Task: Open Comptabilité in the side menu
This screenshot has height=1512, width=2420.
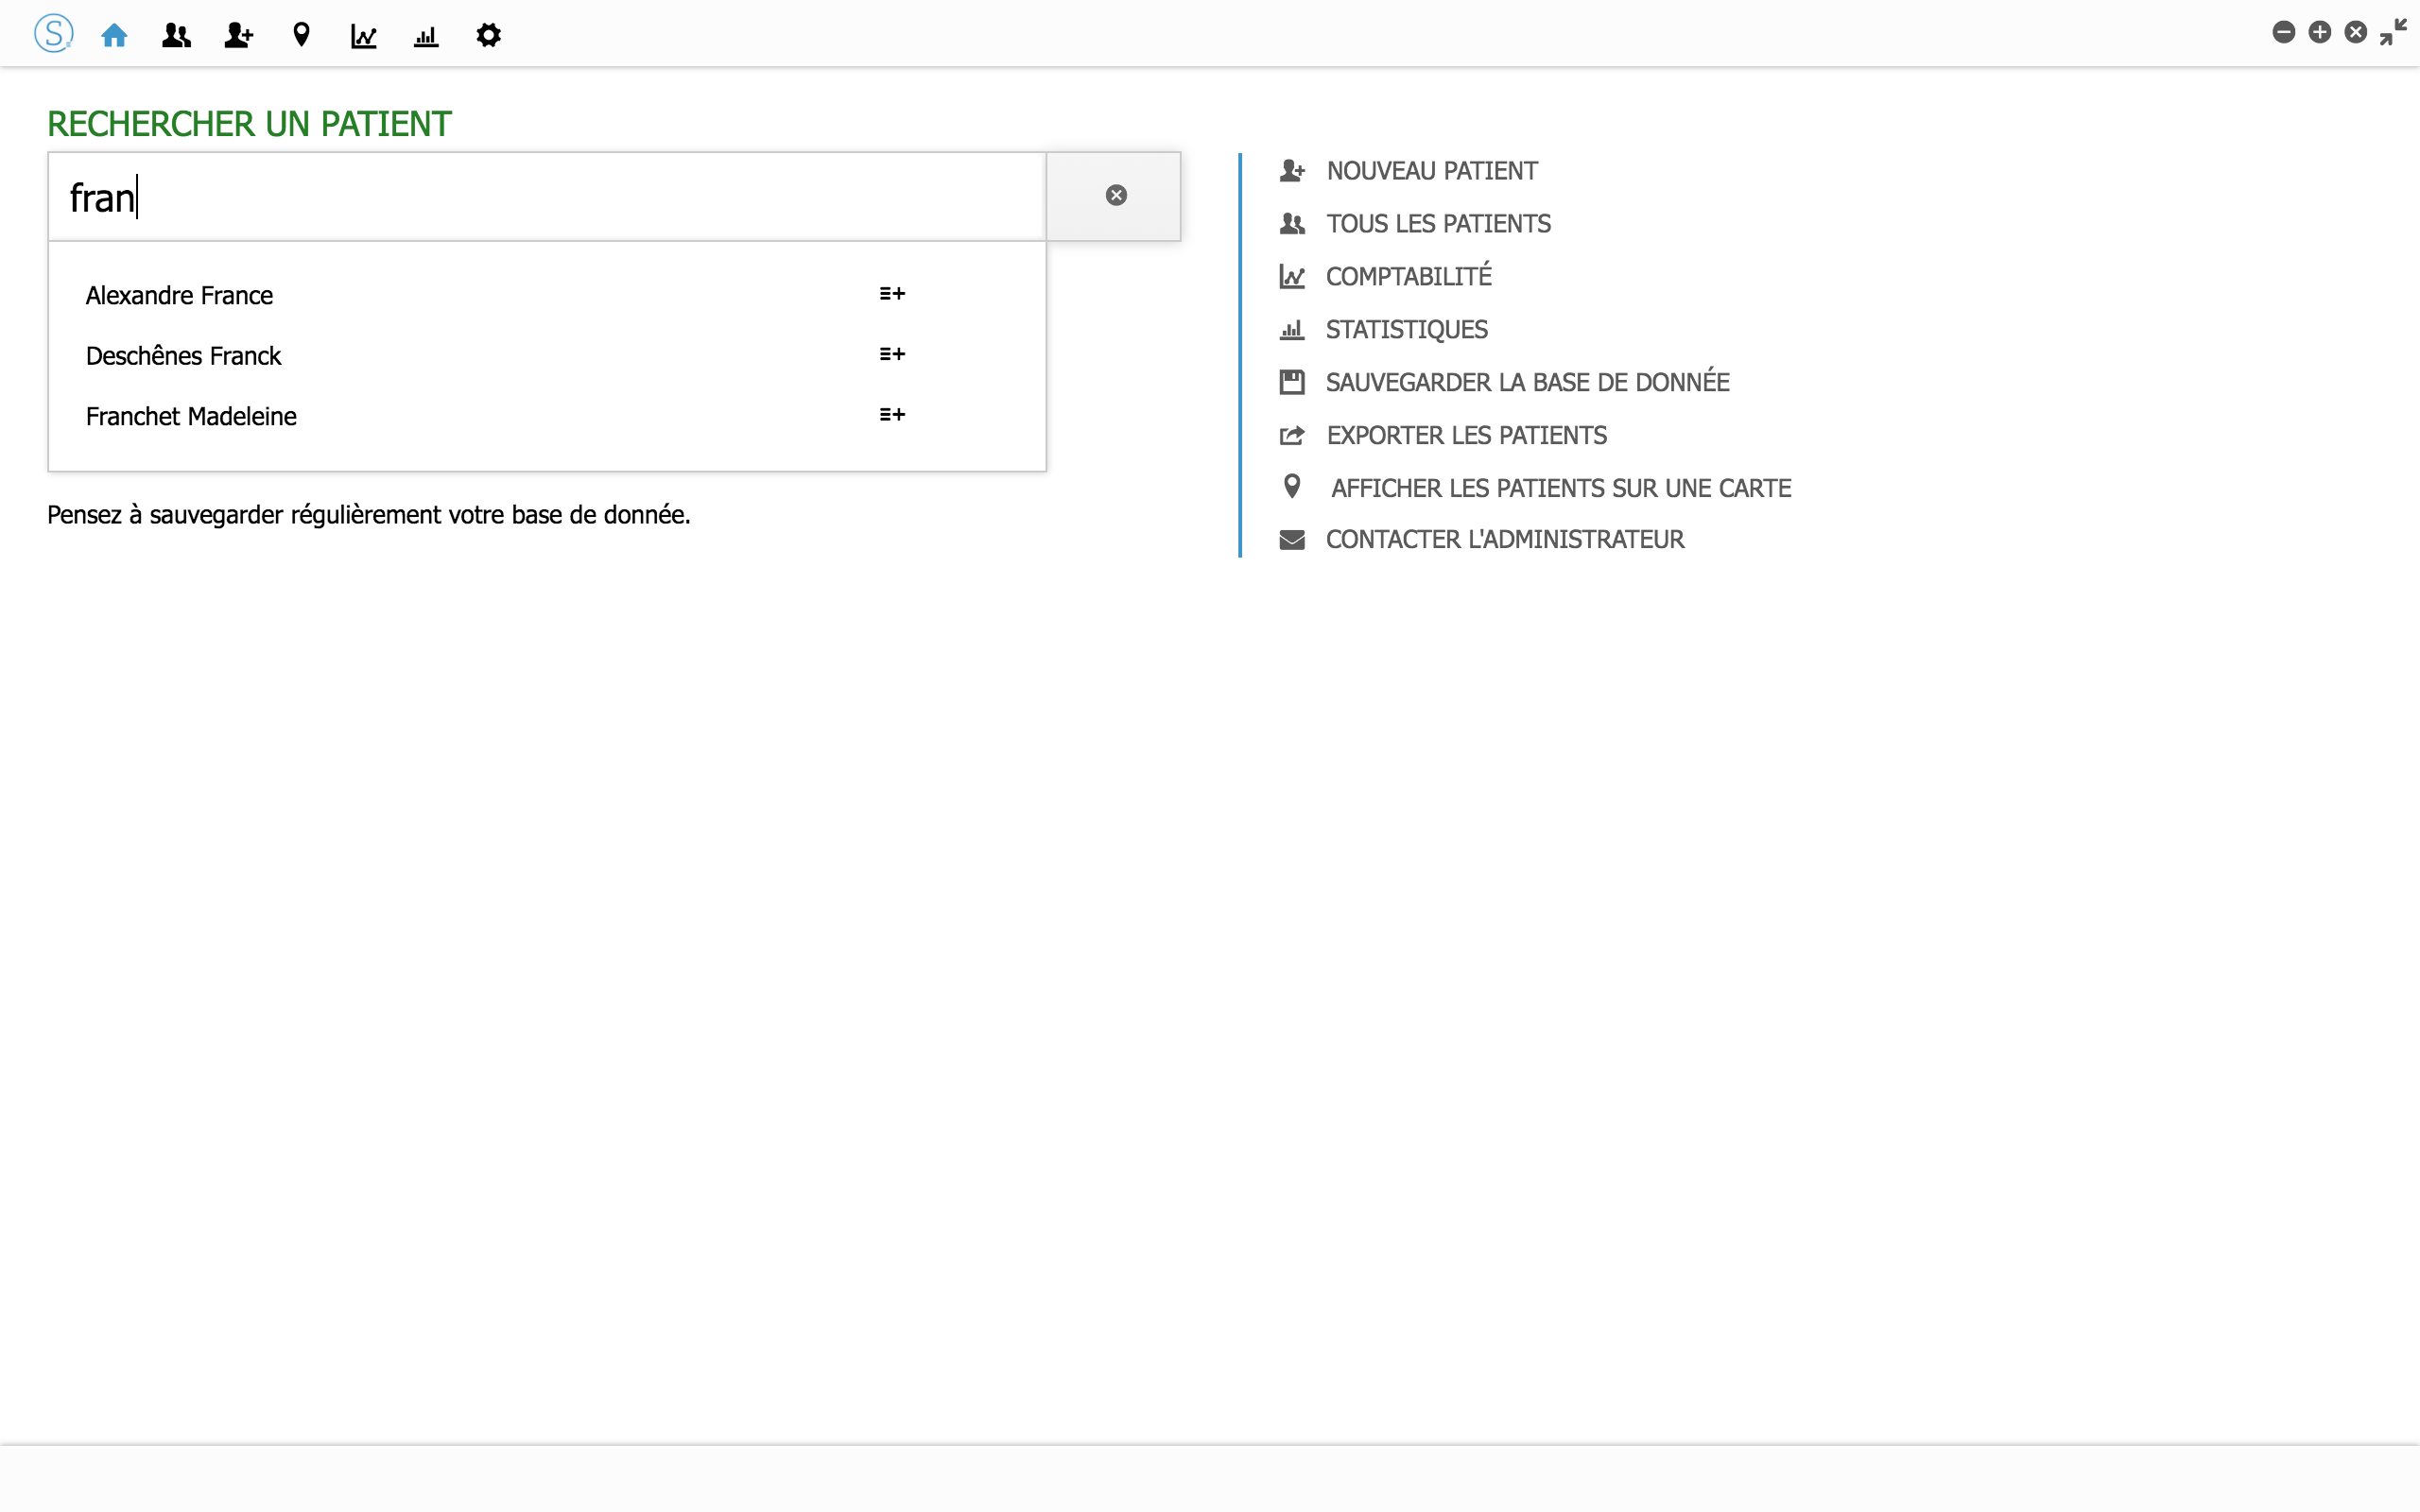Action: click(1408, 277)
